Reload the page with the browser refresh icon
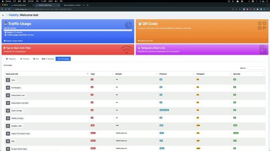 coord(9,9)
